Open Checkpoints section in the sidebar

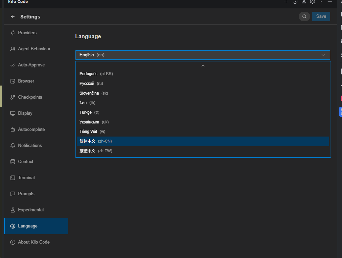(30, 97)
